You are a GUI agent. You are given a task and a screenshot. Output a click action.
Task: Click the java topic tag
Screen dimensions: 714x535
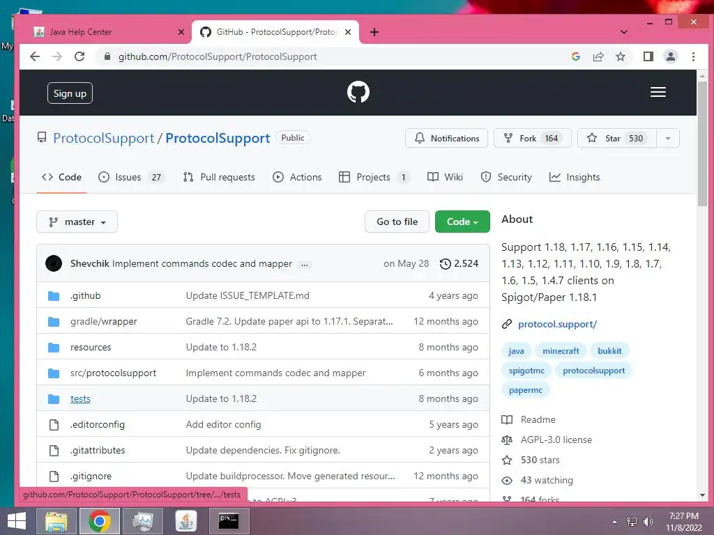click(x=516, y=351)
